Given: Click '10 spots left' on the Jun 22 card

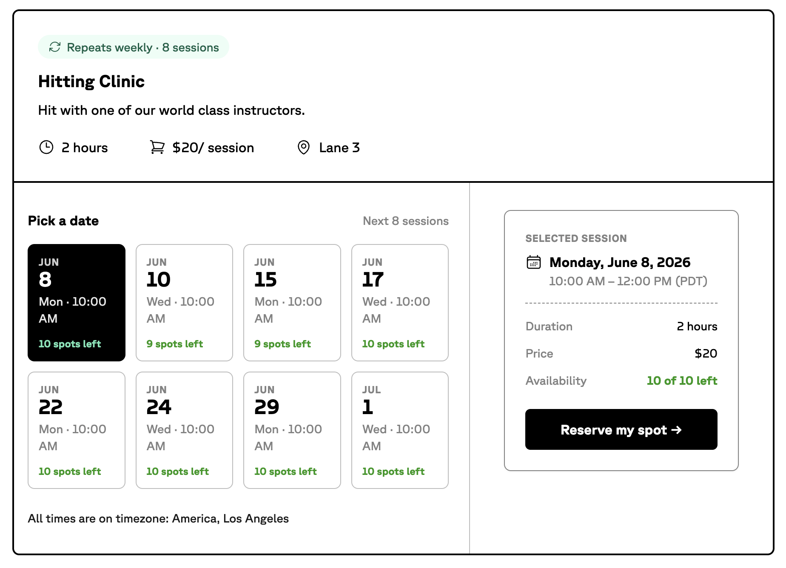Looking at the screenshot, I should (x=70, y=471).
